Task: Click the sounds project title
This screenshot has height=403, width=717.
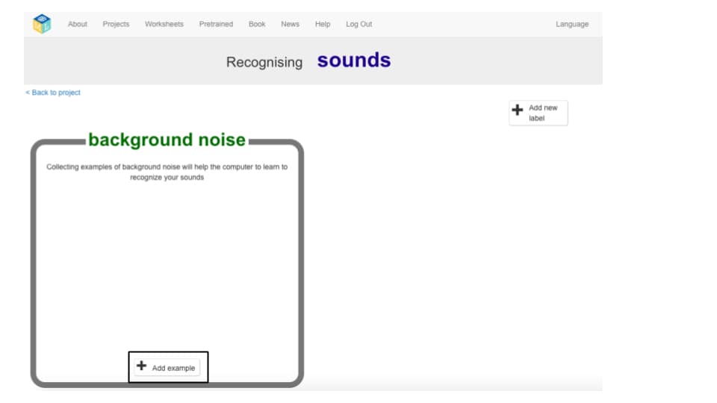Action: tap(354, 60)
